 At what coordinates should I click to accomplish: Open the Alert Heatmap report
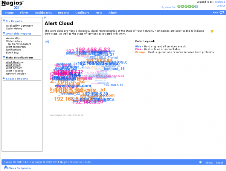[15, 62]
